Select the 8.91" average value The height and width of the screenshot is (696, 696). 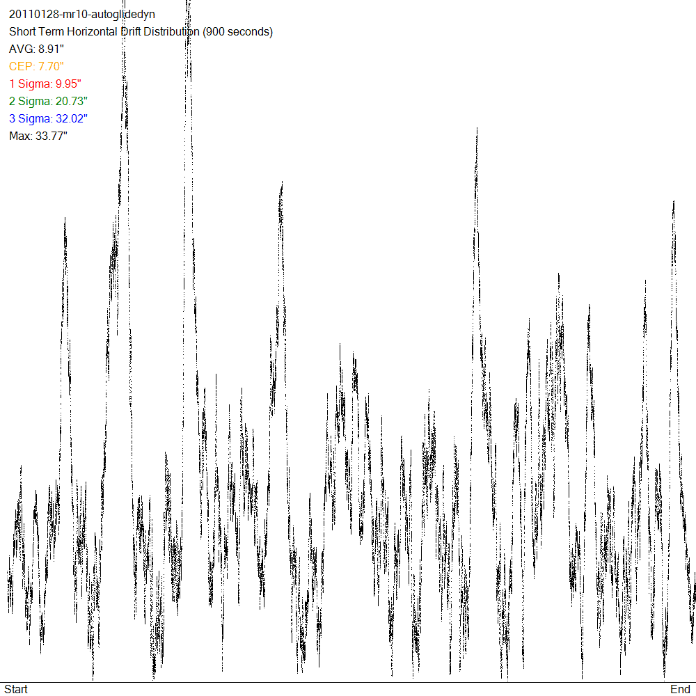(x=52, y=49)
